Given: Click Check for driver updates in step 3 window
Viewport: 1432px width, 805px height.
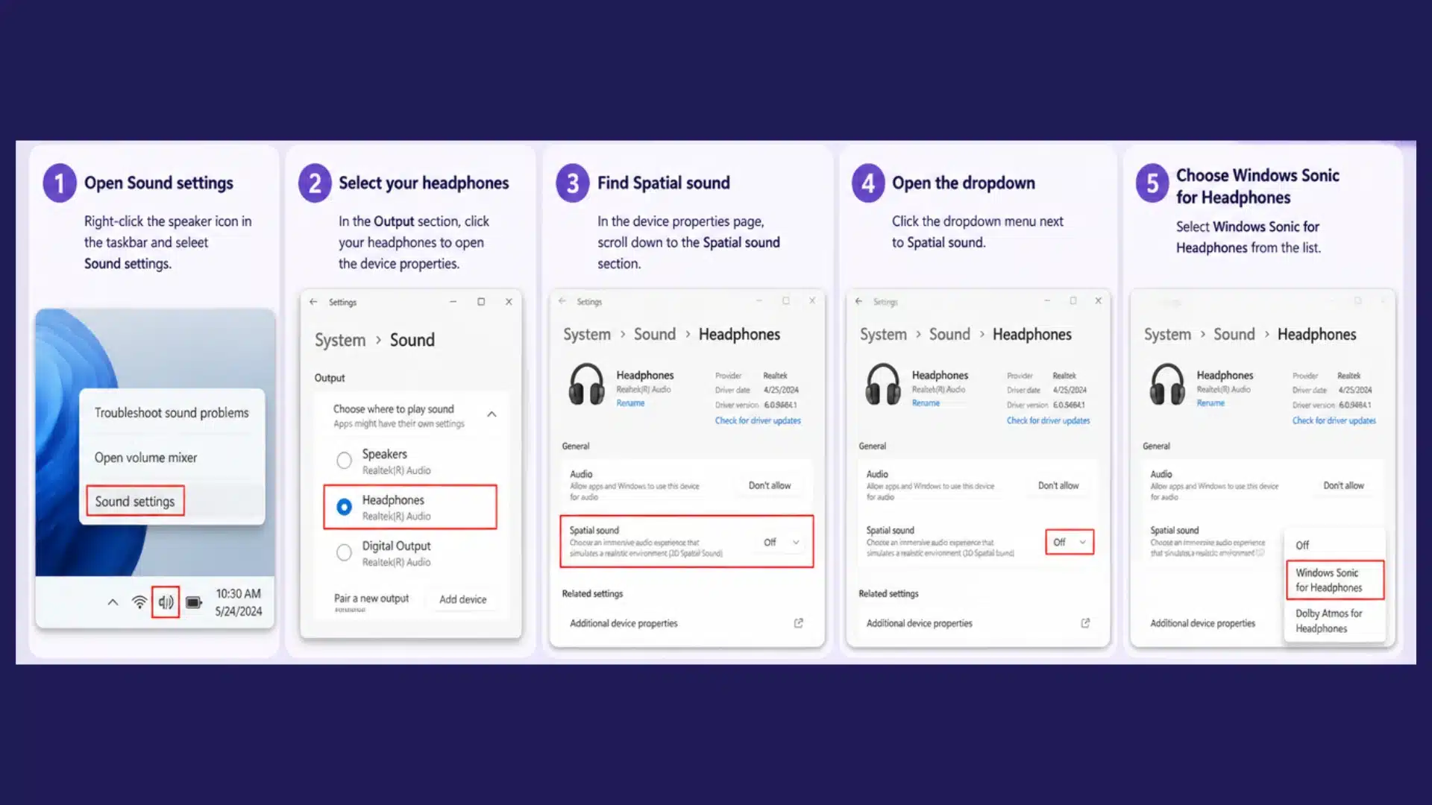Looking at the screenshot, I should (x=758, y=421).
